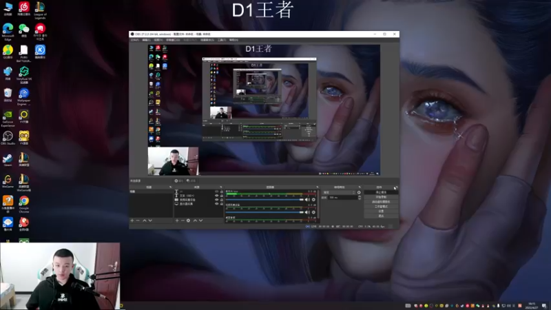551x310 pixels.
Task: Open OBS 设置 (Settings) button
Action: pyautogui.click(x=381, y=211)
